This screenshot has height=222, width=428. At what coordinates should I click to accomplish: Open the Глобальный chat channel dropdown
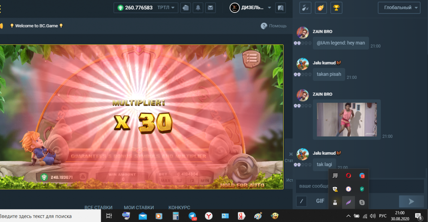pos(399,7)
